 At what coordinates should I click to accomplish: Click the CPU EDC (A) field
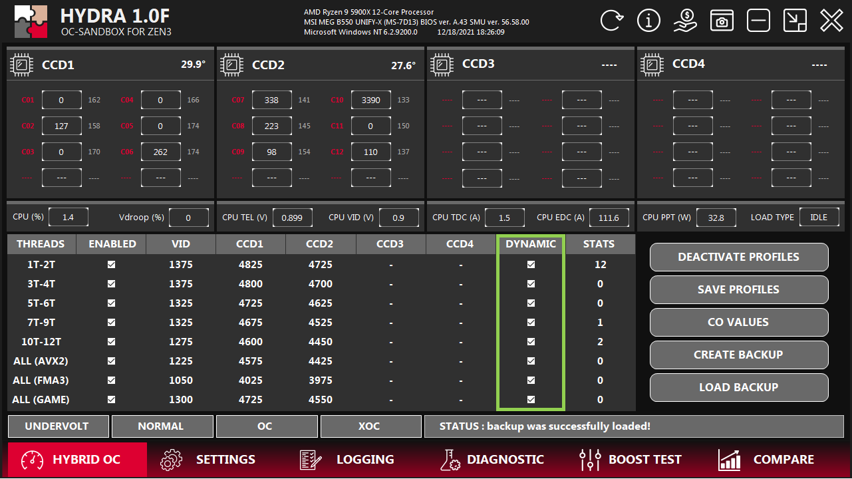point(609,218)
